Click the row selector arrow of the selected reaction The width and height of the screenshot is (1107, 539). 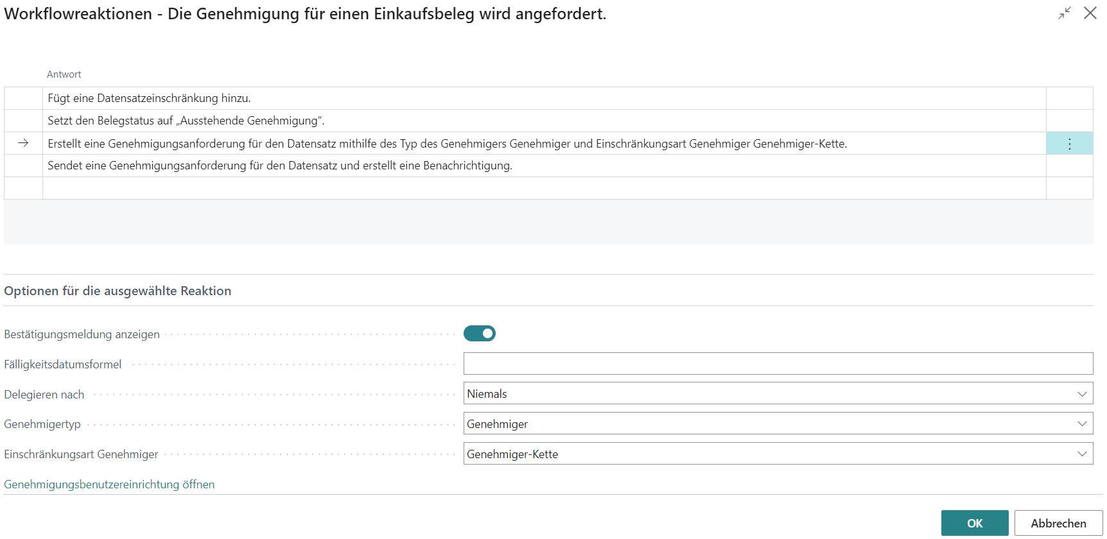tap(23, 143)
